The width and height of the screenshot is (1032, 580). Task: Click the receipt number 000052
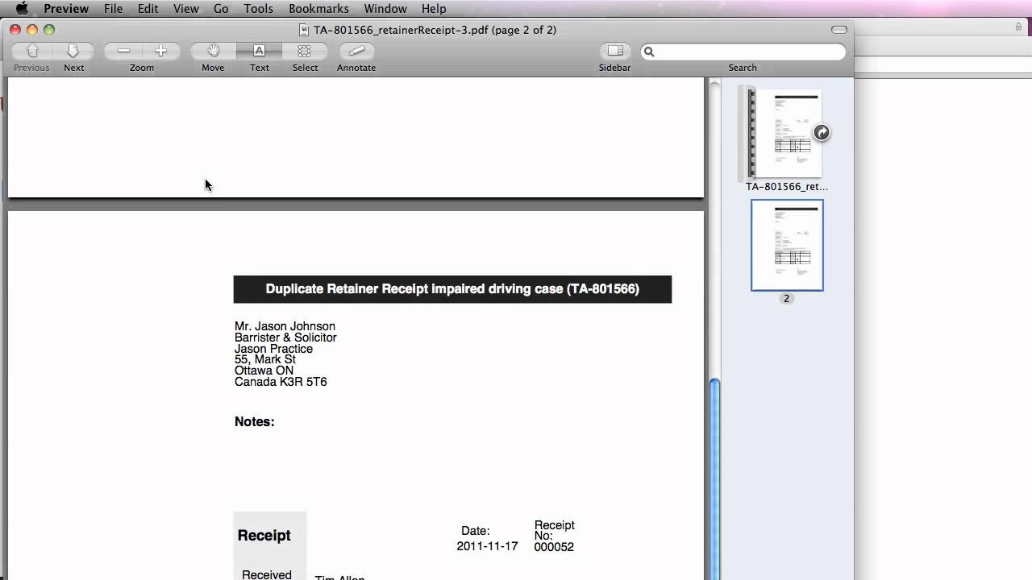pyautogui.click(x=554, y=547)
